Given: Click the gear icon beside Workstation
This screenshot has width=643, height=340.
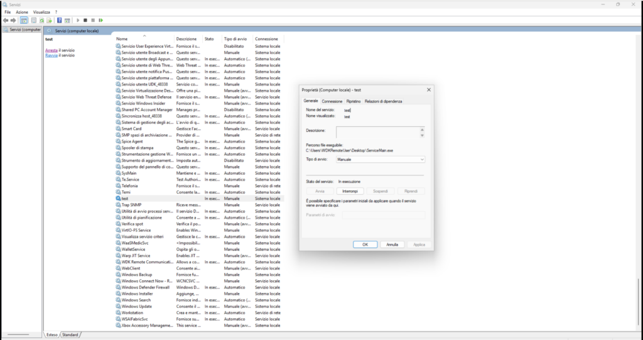Looking at the screenshot, I should pyautogui.click(x=118, y=312).
